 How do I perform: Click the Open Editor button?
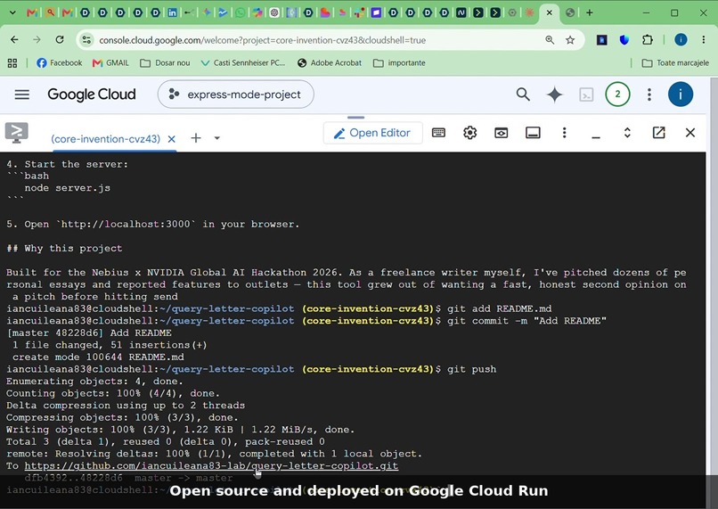pos(372,133)
